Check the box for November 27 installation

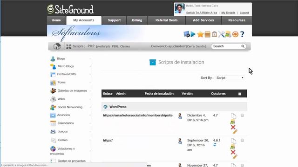tap(242, 165)
